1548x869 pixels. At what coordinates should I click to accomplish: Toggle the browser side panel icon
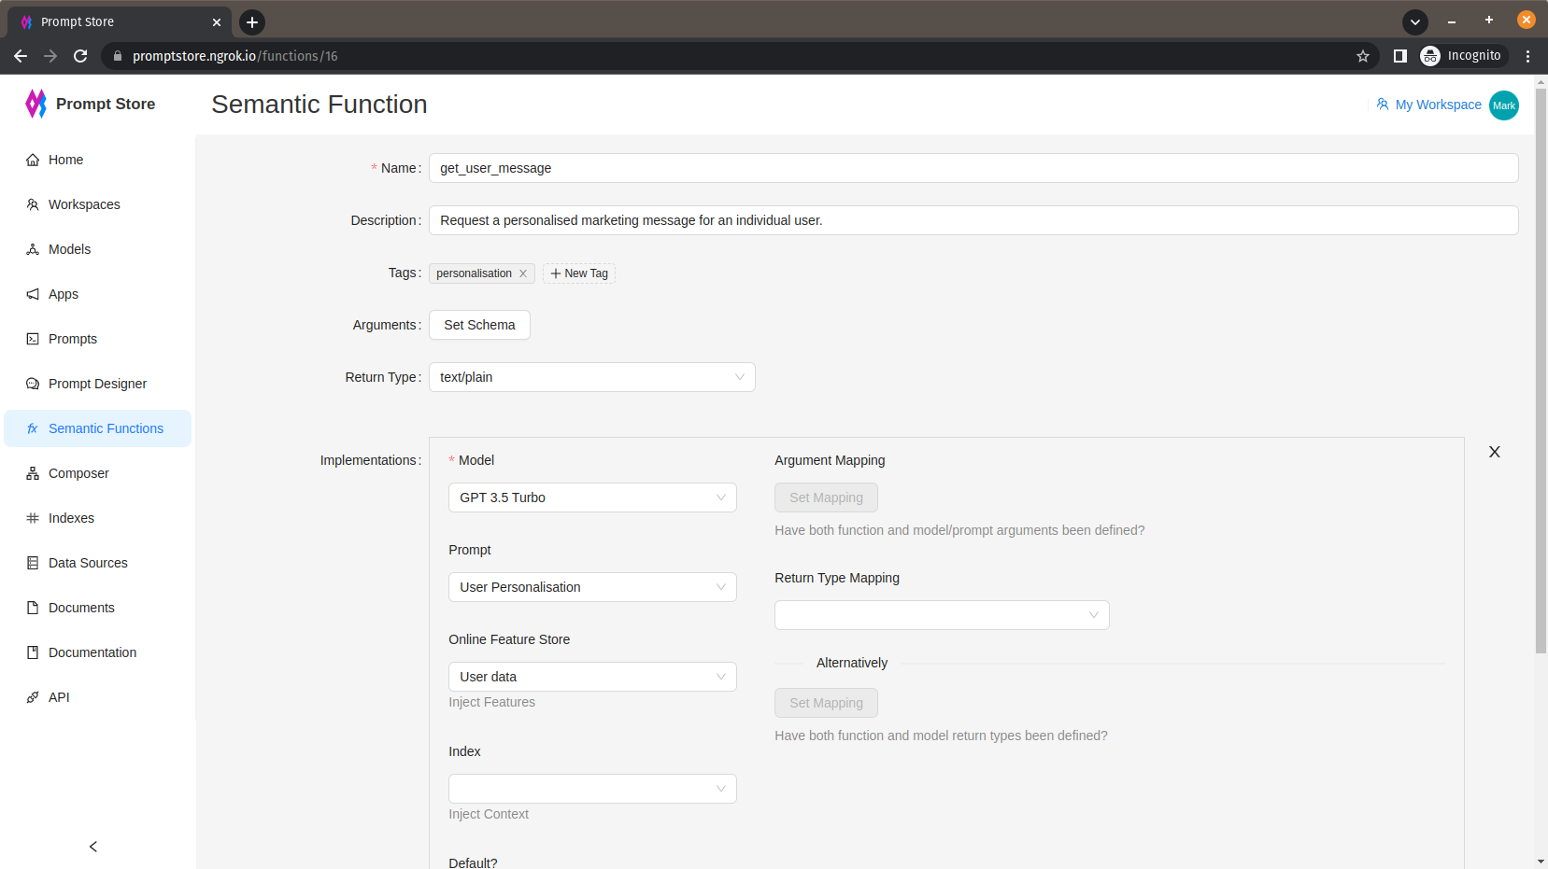point(1399,56)
